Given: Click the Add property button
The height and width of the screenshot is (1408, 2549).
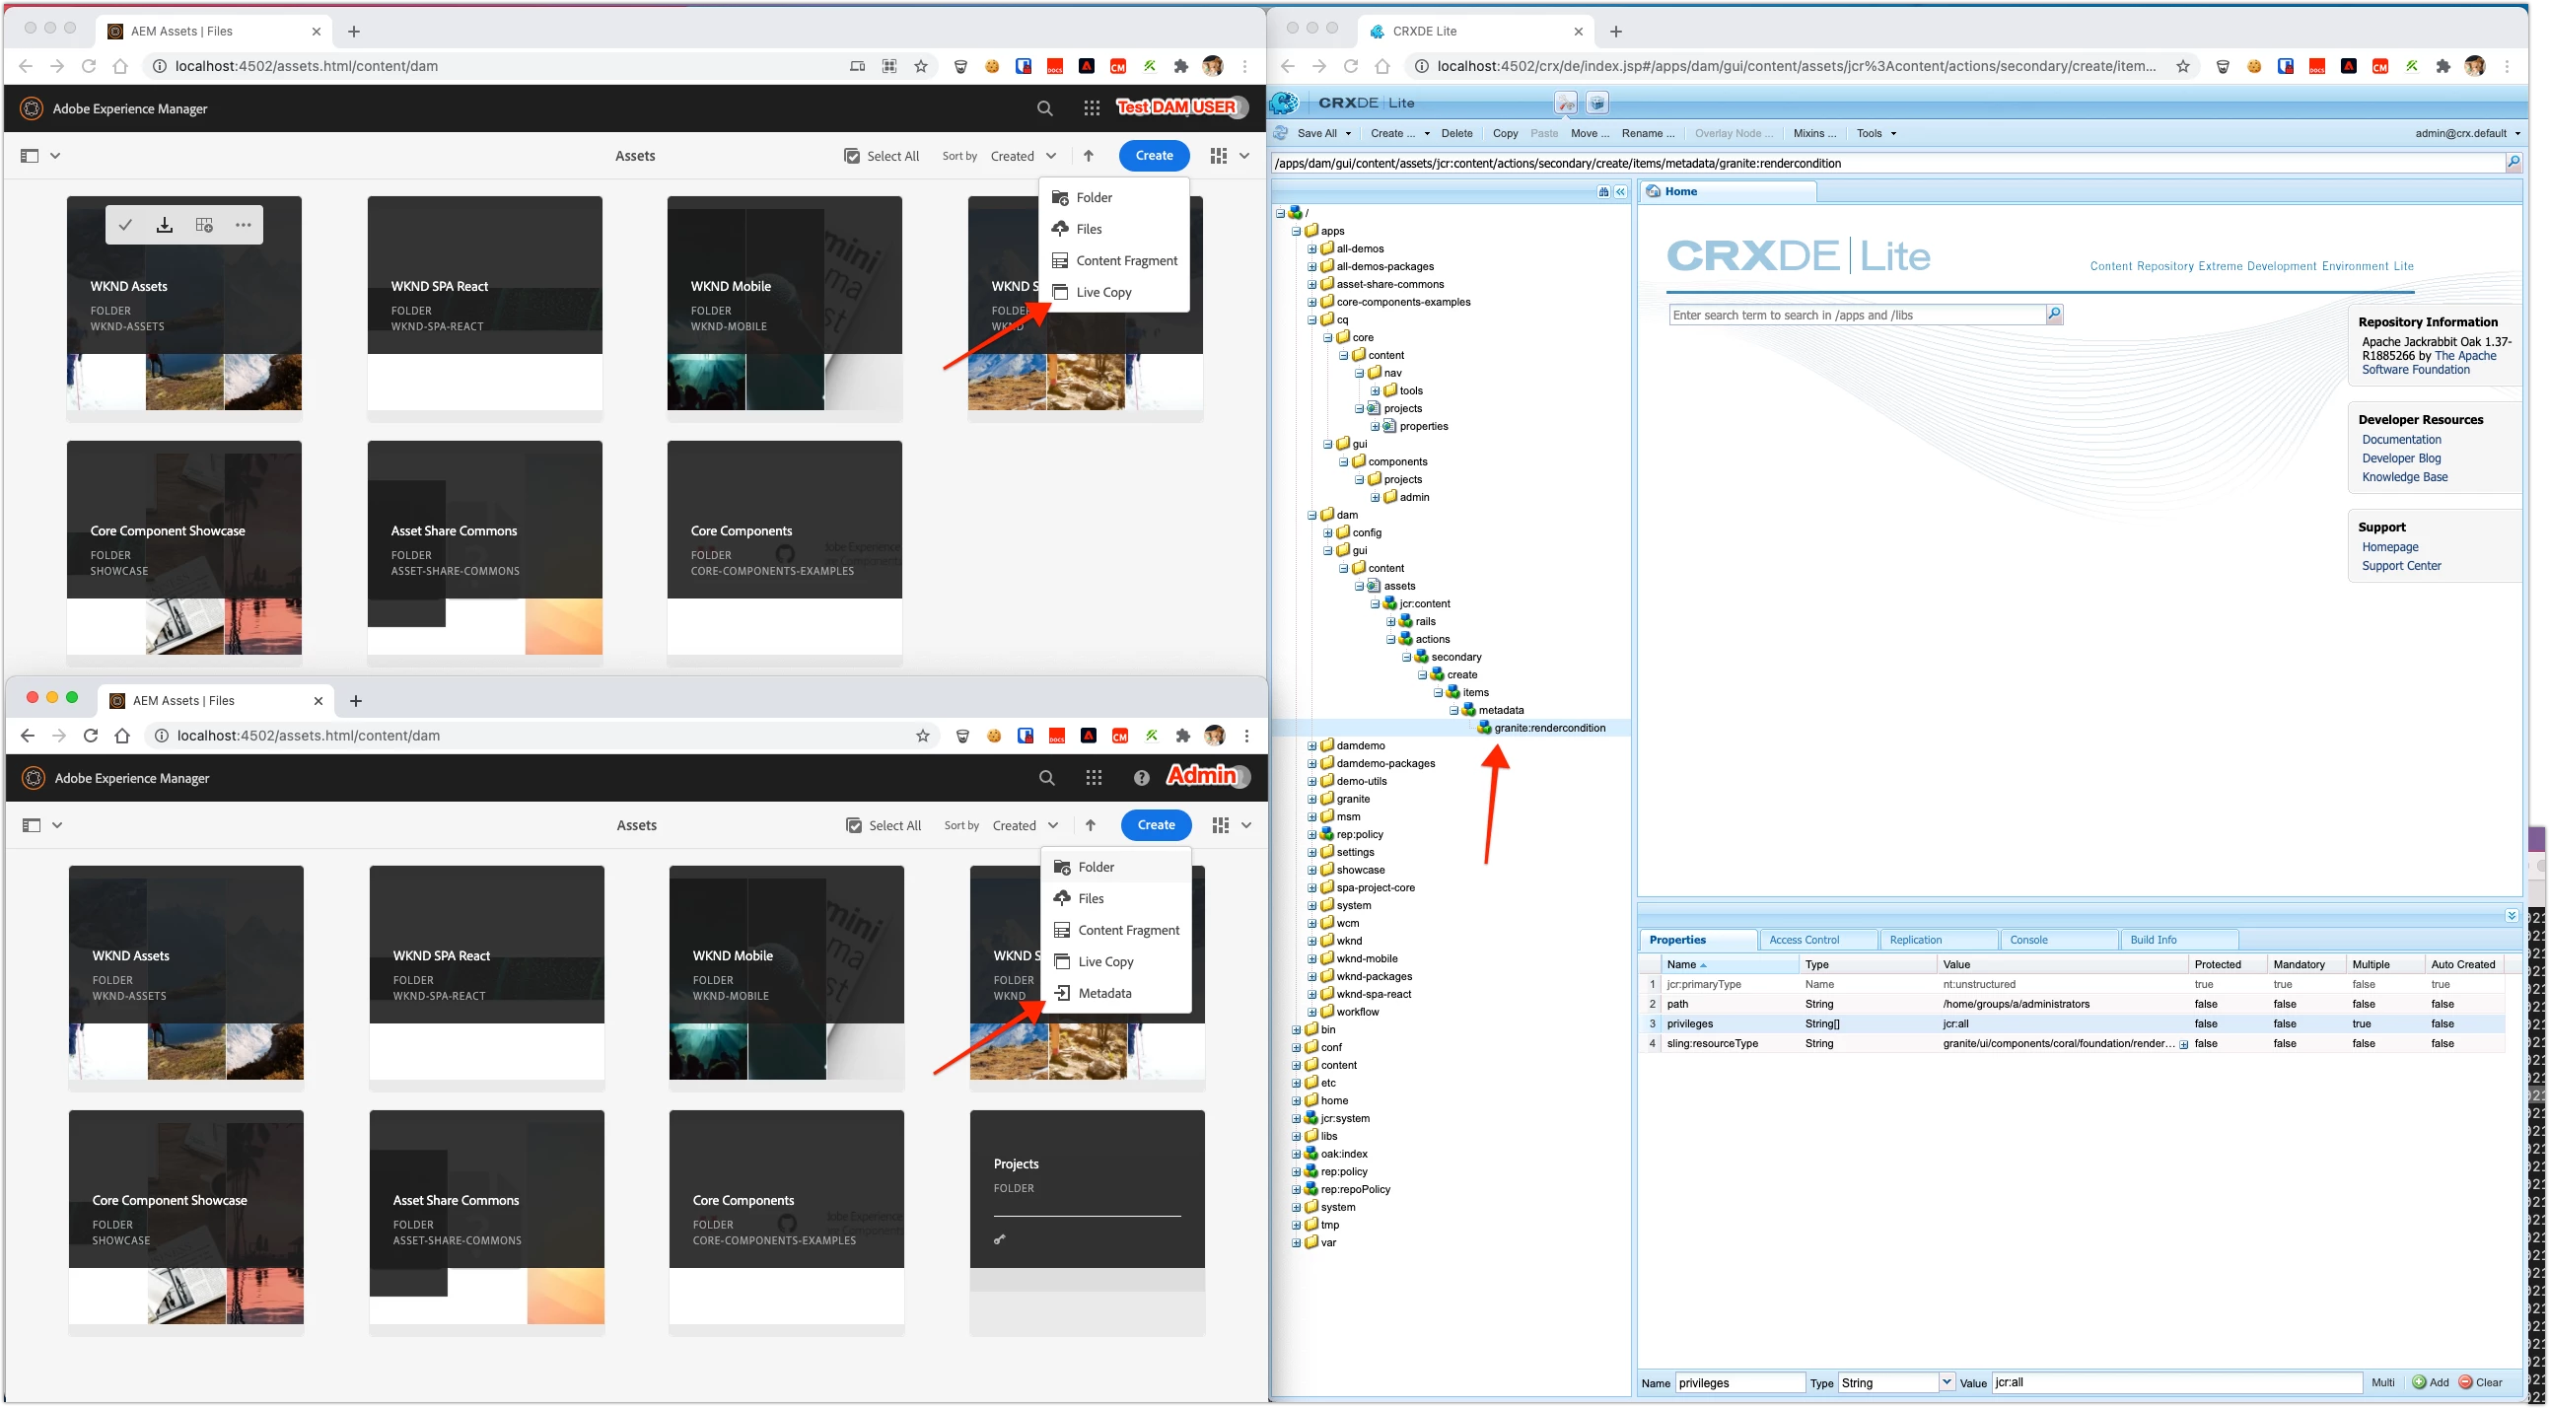Looking at the screenshot, I should click(2431, 1382).
